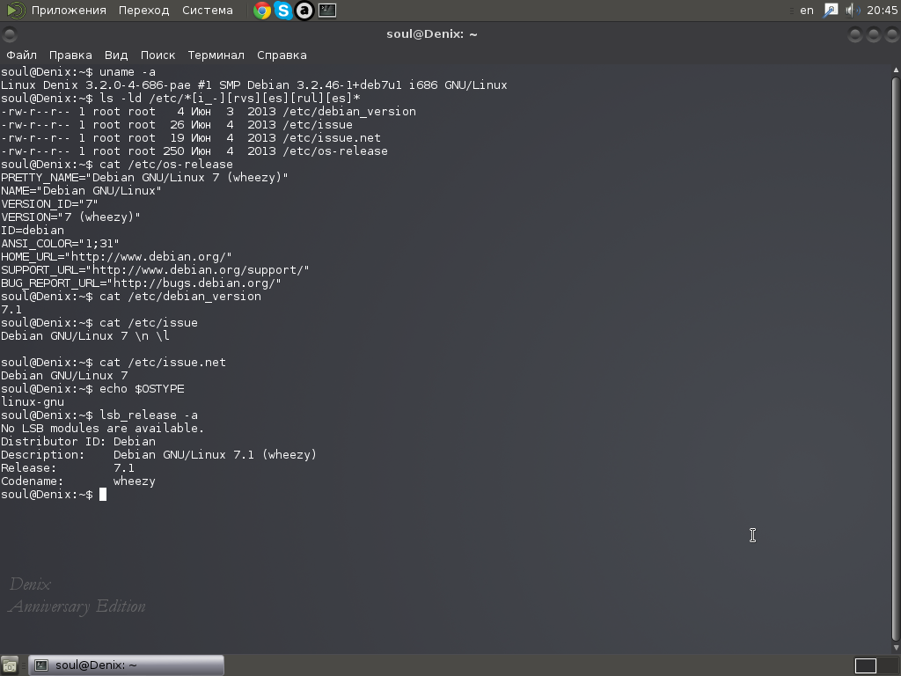Launch Google Chrome from the top panel
Image resolution: width=901 pixels, height=676 pixels.
tap(262, 11)
